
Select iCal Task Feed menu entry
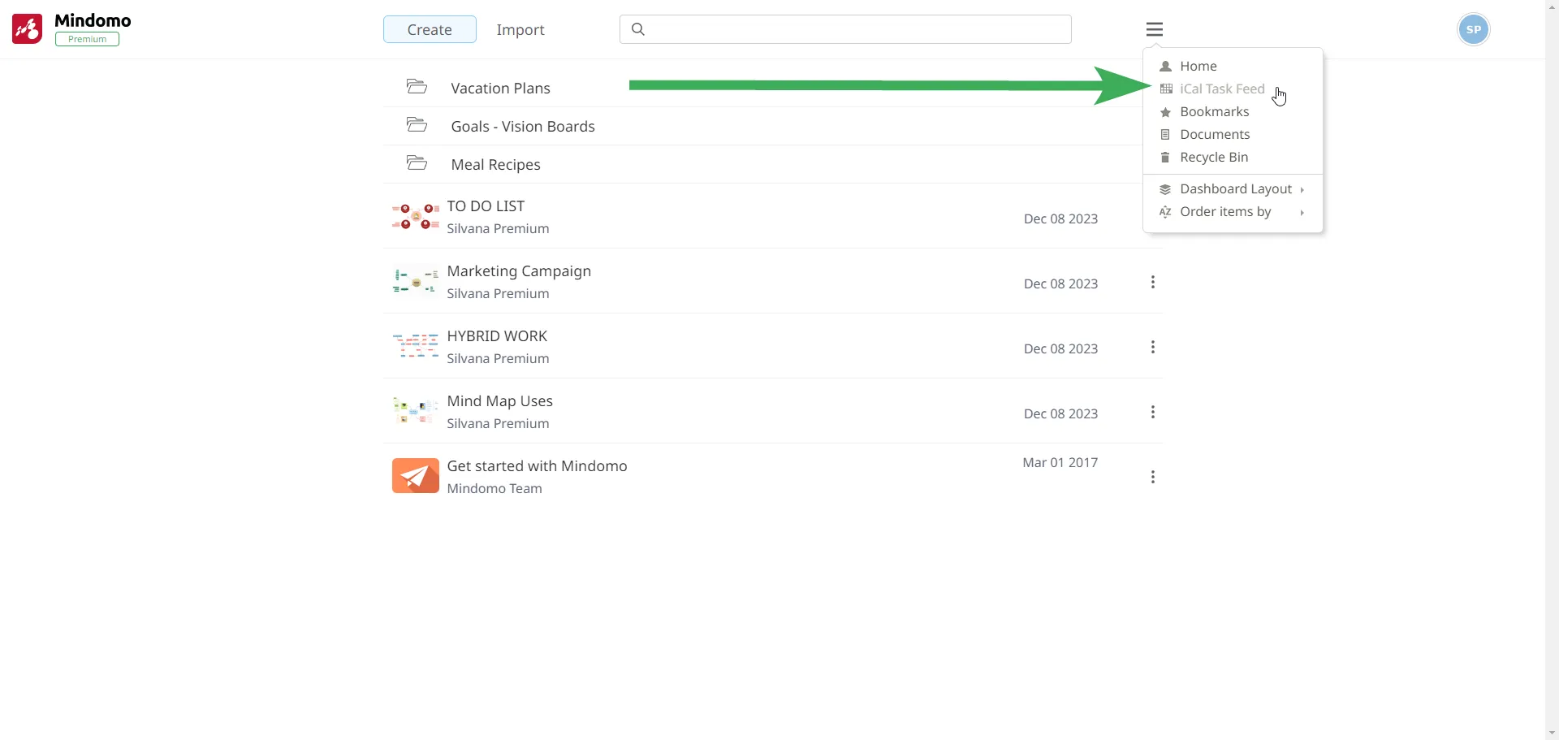1221,89
